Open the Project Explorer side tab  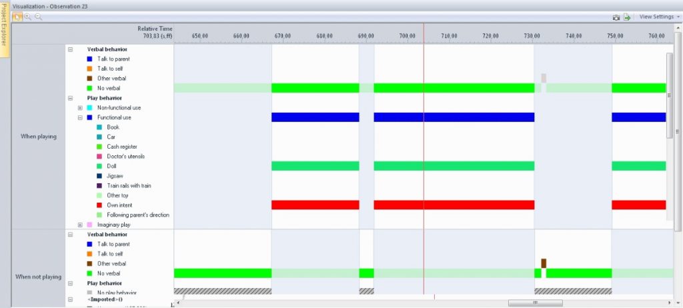pyautogui.click(x=4, y=29)
